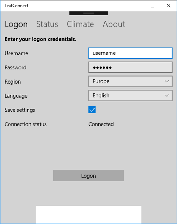177x224 pixels.
Task: Click the white panel at the bottom
Action: coord(88,215)
